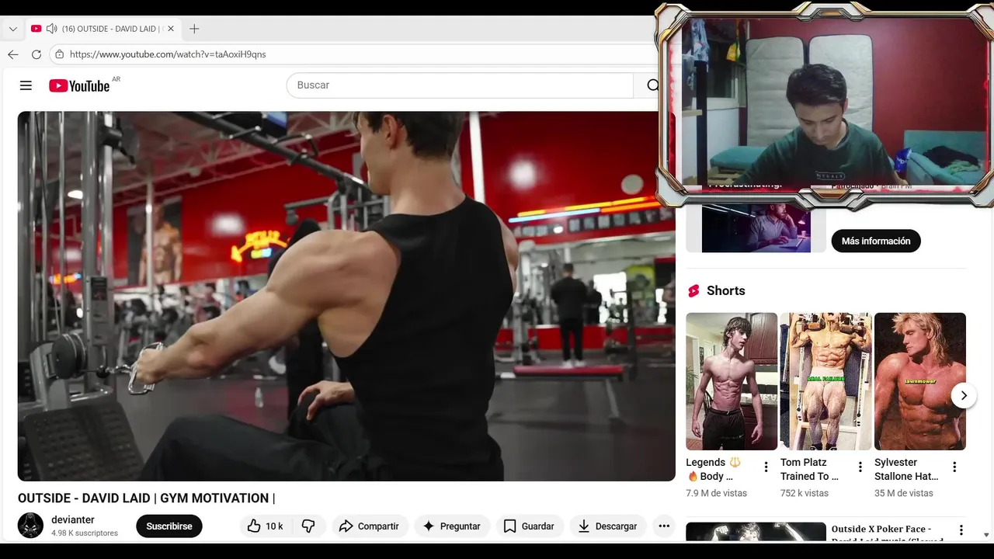Image resolution: width=994 pixels, height=559 pixels.
Task: Open options for Outside X Poker Face video
Action: [x=961, y=530]
